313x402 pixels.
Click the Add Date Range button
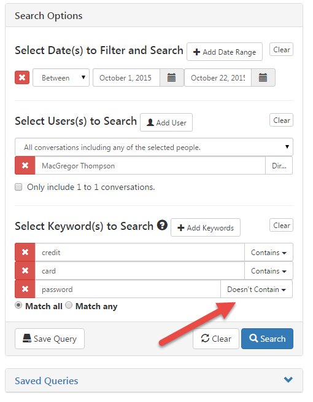tap(225, 52)
